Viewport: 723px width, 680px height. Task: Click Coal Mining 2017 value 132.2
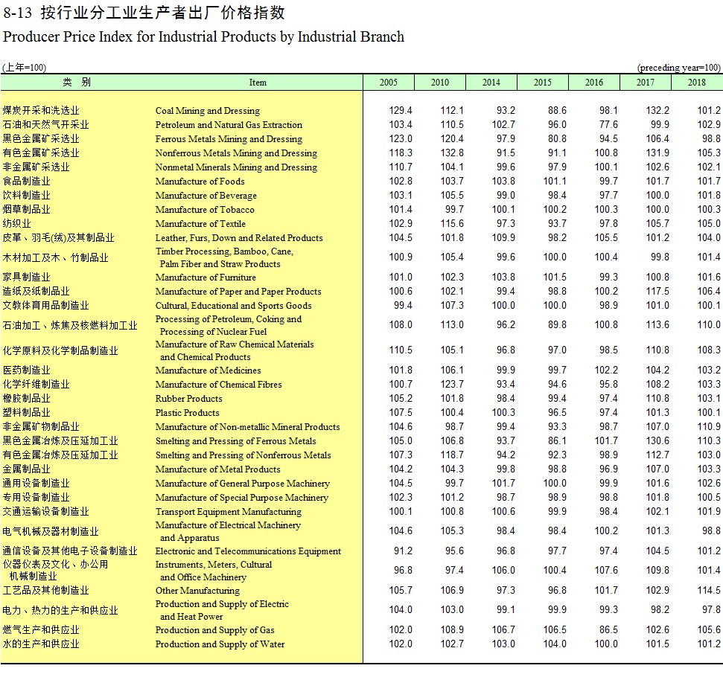click(657, 111)
